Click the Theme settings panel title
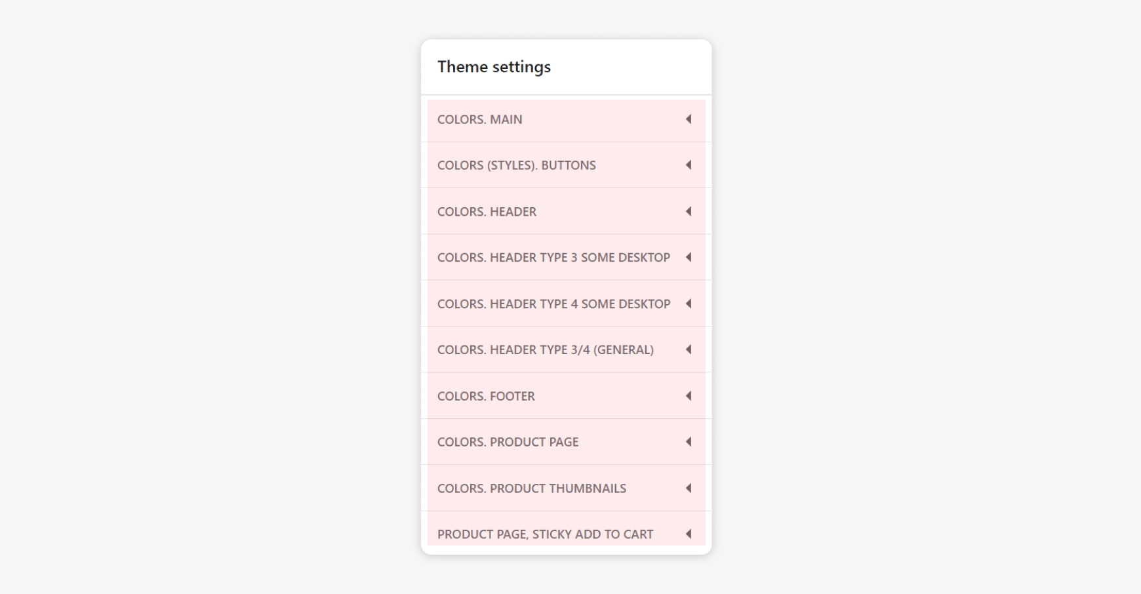This screenshot has height=594, width=1141. click(494, 67)
